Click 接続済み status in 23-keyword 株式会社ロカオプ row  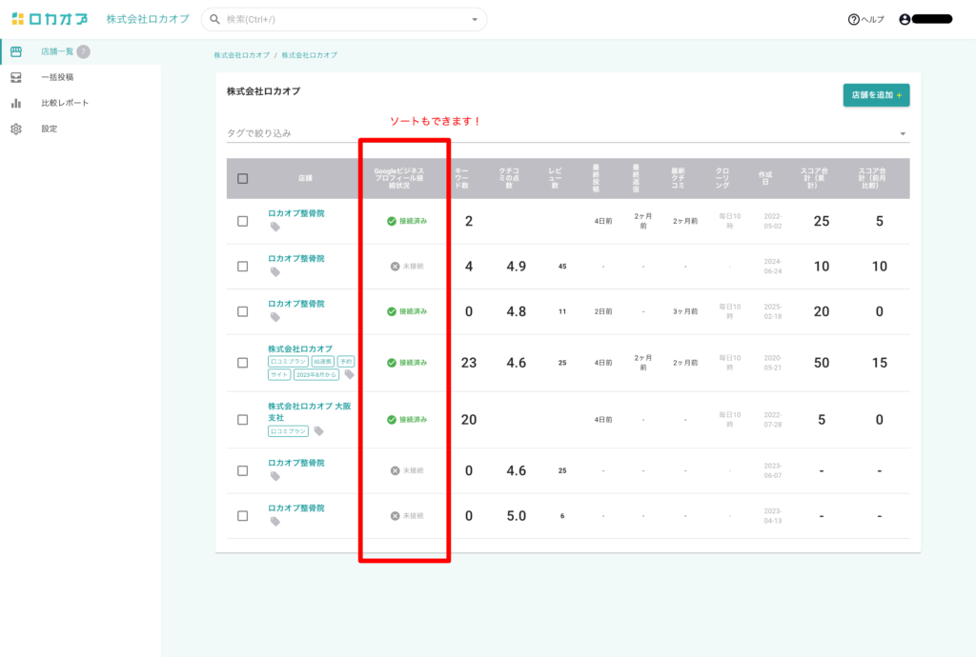tap(407, 363)
